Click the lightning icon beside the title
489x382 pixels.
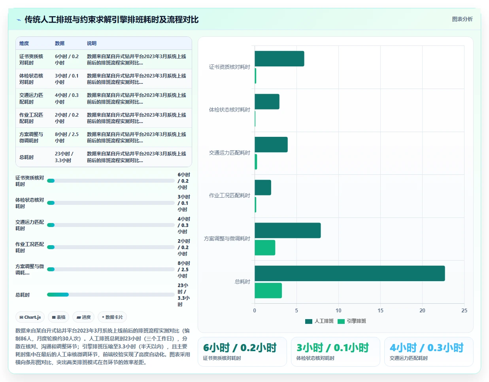tap(19, 20)
